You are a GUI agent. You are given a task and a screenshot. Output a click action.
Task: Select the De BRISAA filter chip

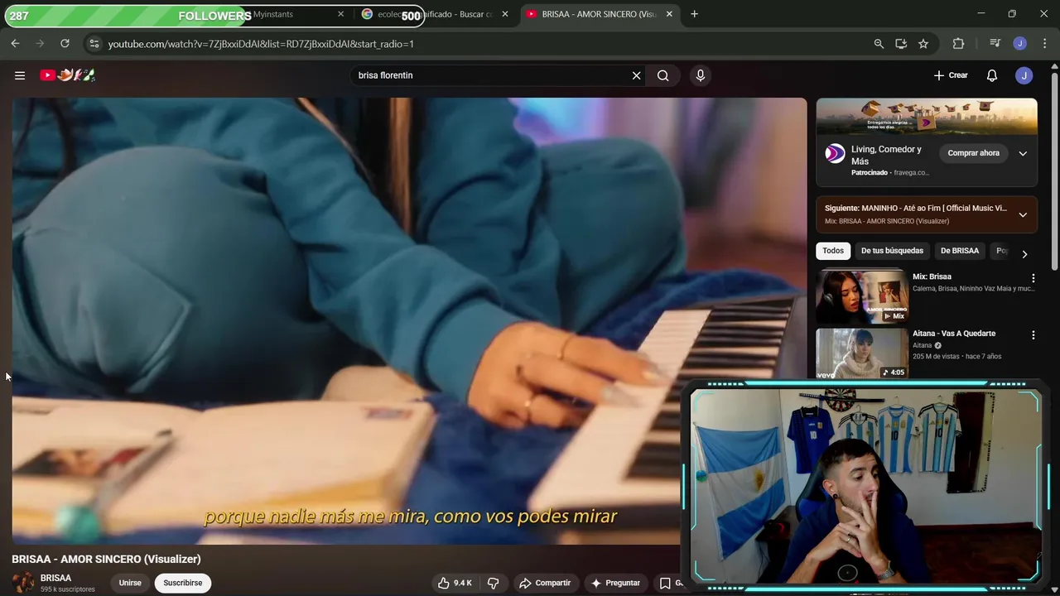click(960, 251)
